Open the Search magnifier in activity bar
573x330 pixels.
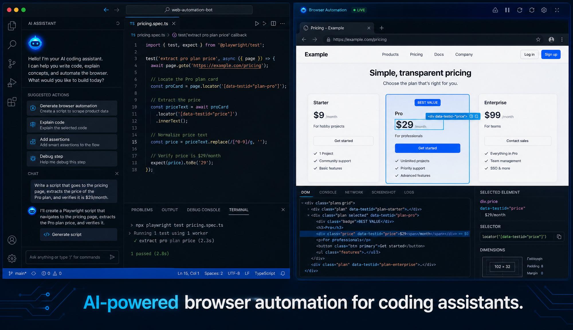click(x=12, y=44)
